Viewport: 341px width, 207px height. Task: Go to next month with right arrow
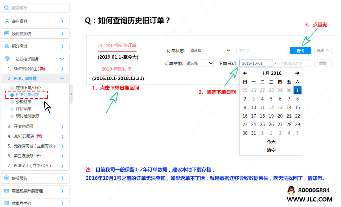pyautogui.click(x=297, y=73)
